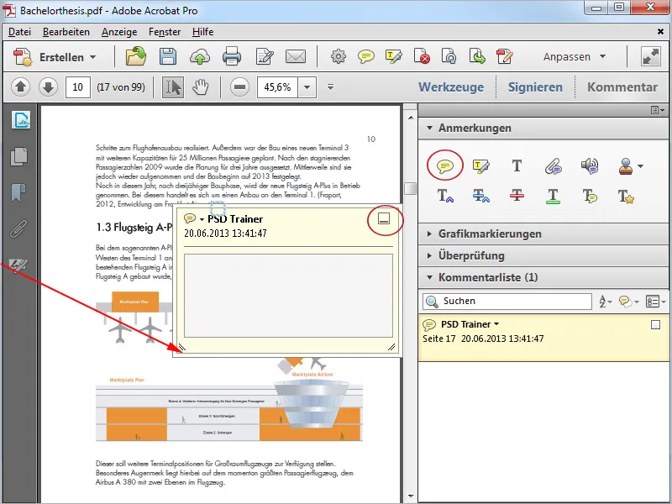Select record audio comment tool

tap(590, 165)
